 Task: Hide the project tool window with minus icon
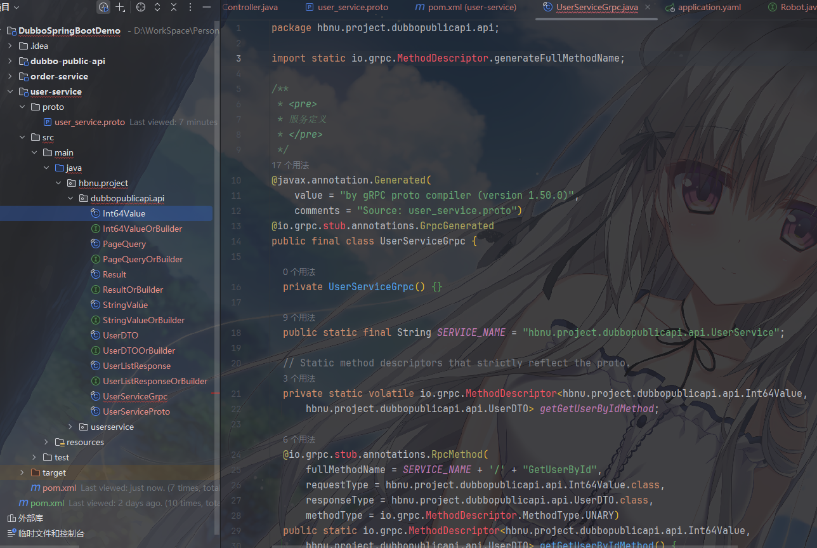207,8
